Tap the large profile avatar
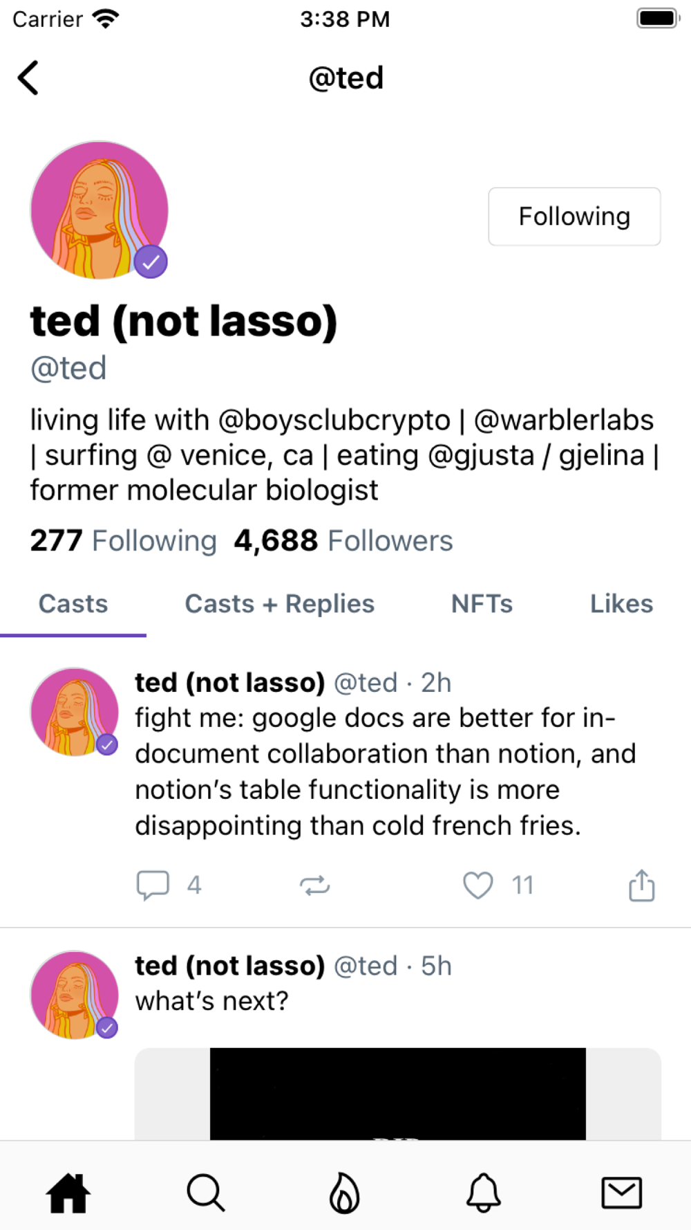This screenshot has width=691, height=1230. (x=100, y=210)
